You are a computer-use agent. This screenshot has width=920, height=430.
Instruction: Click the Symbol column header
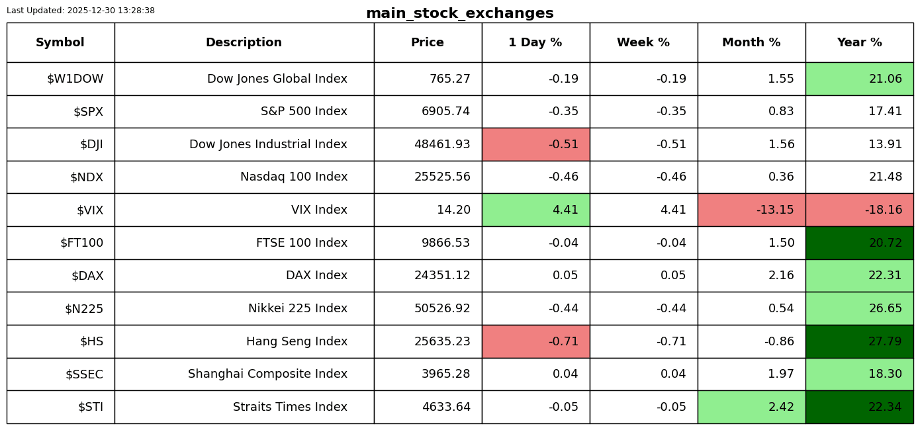(60, 43)
